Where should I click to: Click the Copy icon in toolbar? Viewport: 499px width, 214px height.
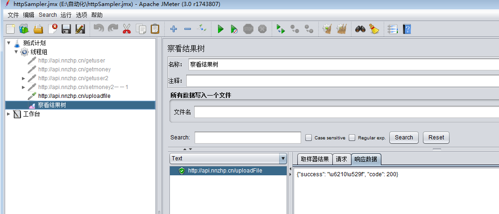coord(141,29)
